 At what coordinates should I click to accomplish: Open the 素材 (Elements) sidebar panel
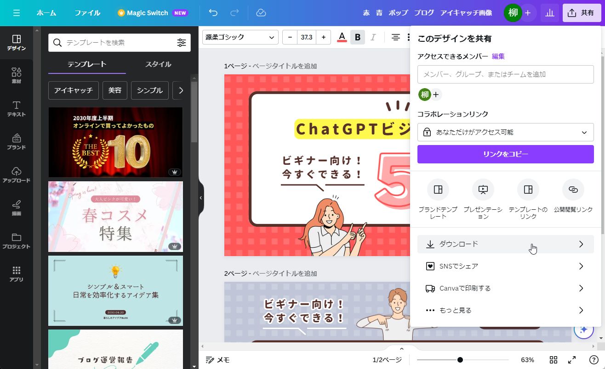click(17, 76)
